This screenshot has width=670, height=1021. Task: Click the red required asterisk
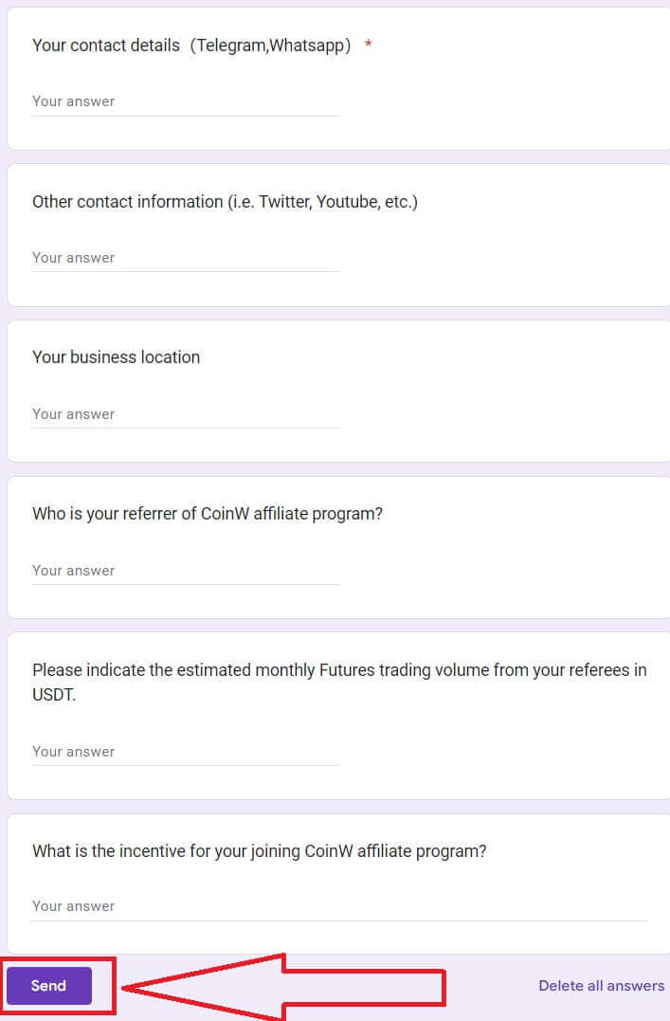[368, 45]
